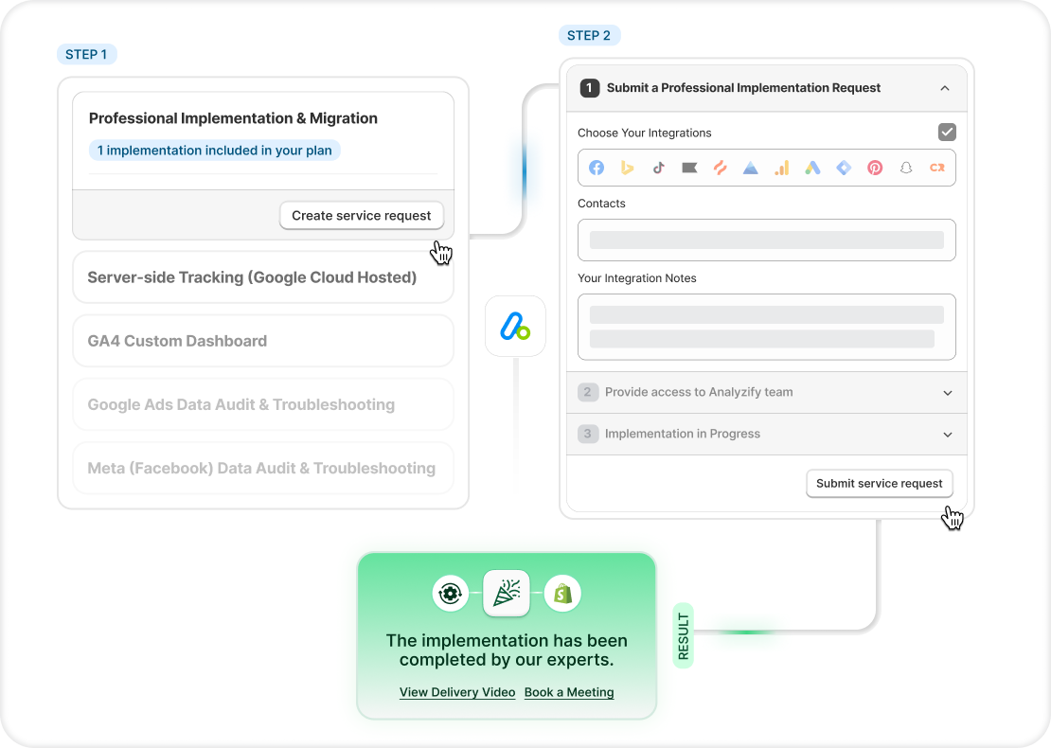The width and height of the screenshot is (1051, 748).
Task: Select GA4 Custom Dashboard service
Action: click(x=263, y=341)
